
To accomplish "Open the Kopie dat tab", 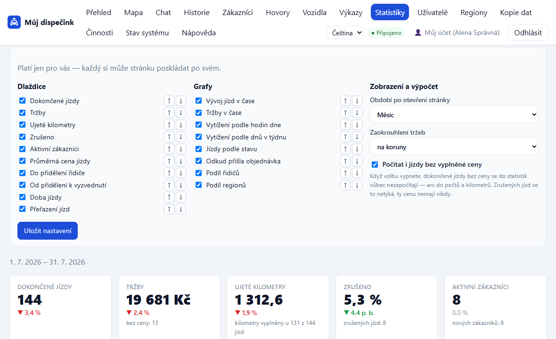I will coord(515,12).
